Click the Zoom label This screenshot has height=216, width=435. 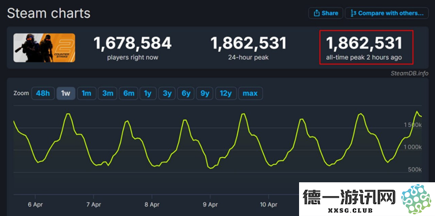[x=21, y=93]
